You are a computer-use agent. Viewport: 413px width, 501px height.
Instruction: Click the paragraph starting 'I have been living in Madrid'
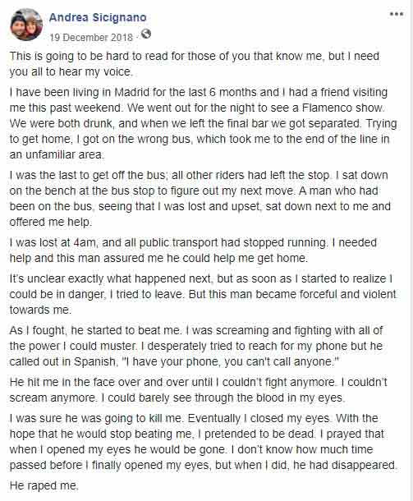click(x=203, y=123)
